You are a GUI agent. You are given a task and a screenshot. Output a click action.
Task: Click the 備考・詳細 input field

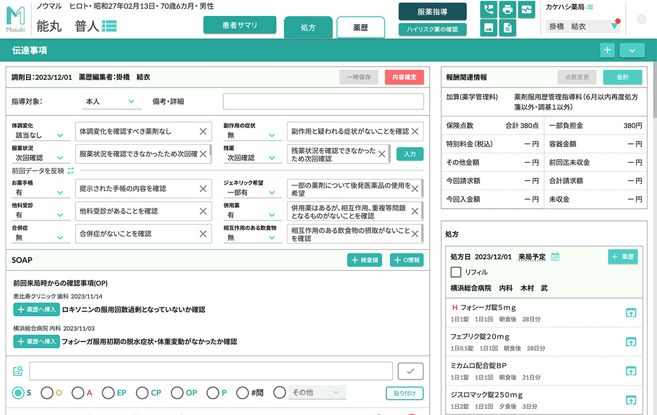pyautogui.click(x=324, y=102)
